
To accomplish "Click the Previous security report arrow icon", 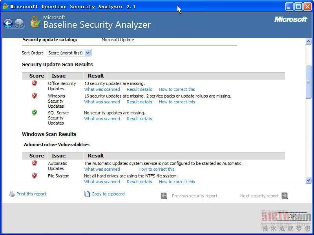I will (x=164, y=195).
